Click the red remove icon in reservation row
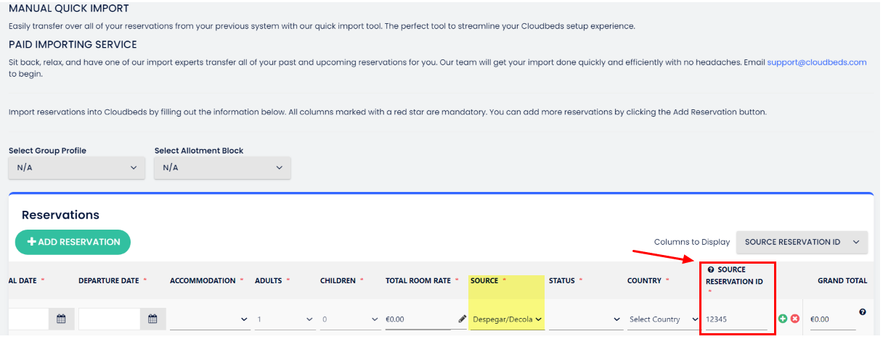This screenshot has height=339, width=883. (x=795, y=319)
